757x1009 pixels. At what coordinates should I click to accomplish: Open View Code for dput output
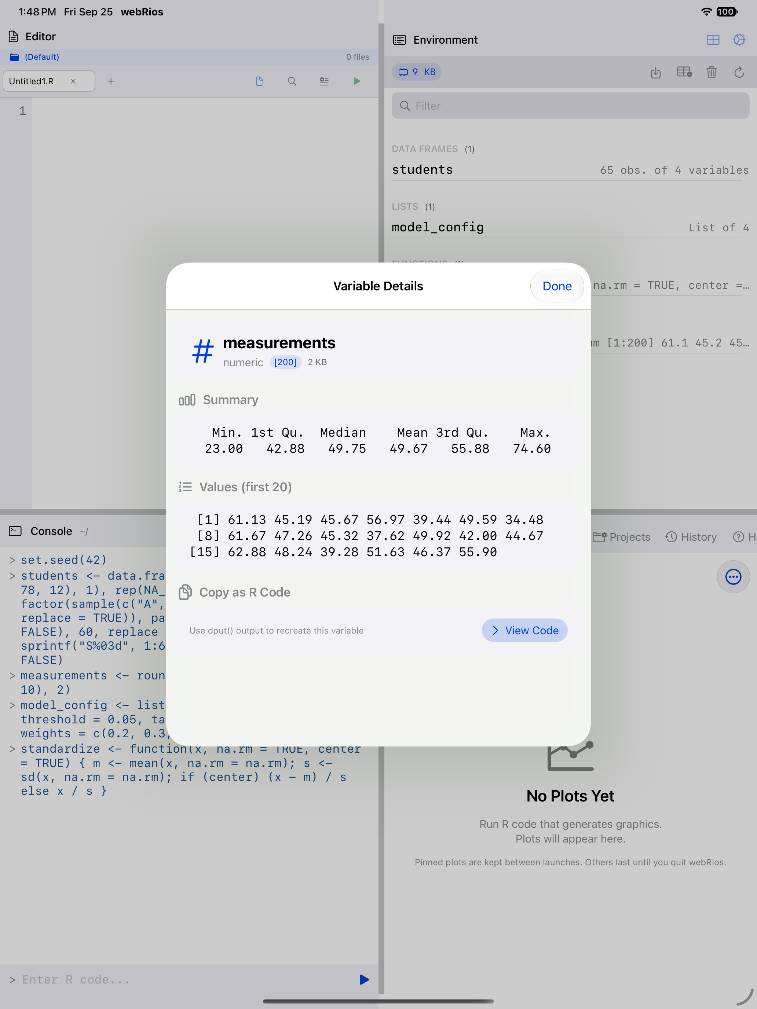pyautogui.click(x=525, y=630)
